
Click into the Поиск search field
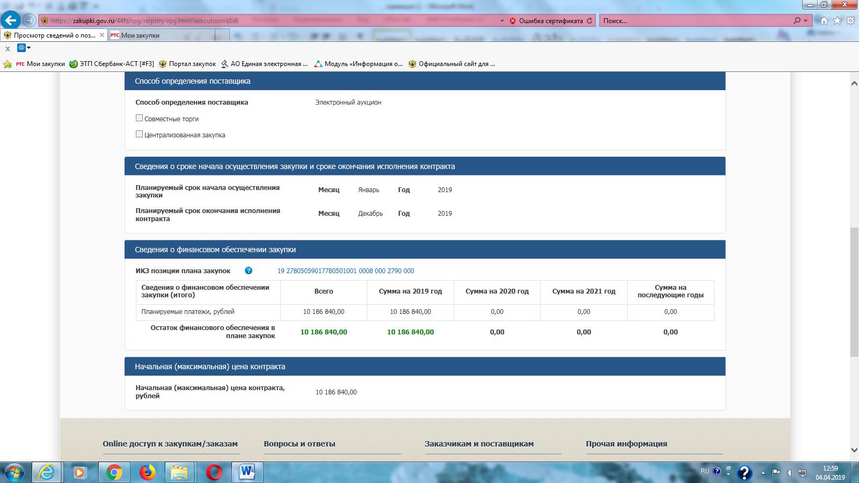click(x=693, y=21)
